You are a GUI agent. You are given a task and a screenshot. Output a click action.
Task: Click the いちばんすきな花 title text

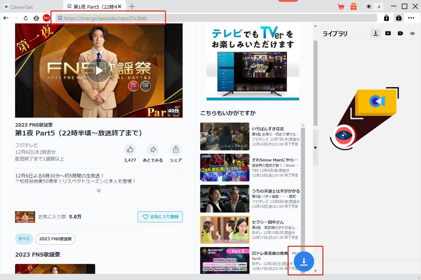[x=268, y=129]
